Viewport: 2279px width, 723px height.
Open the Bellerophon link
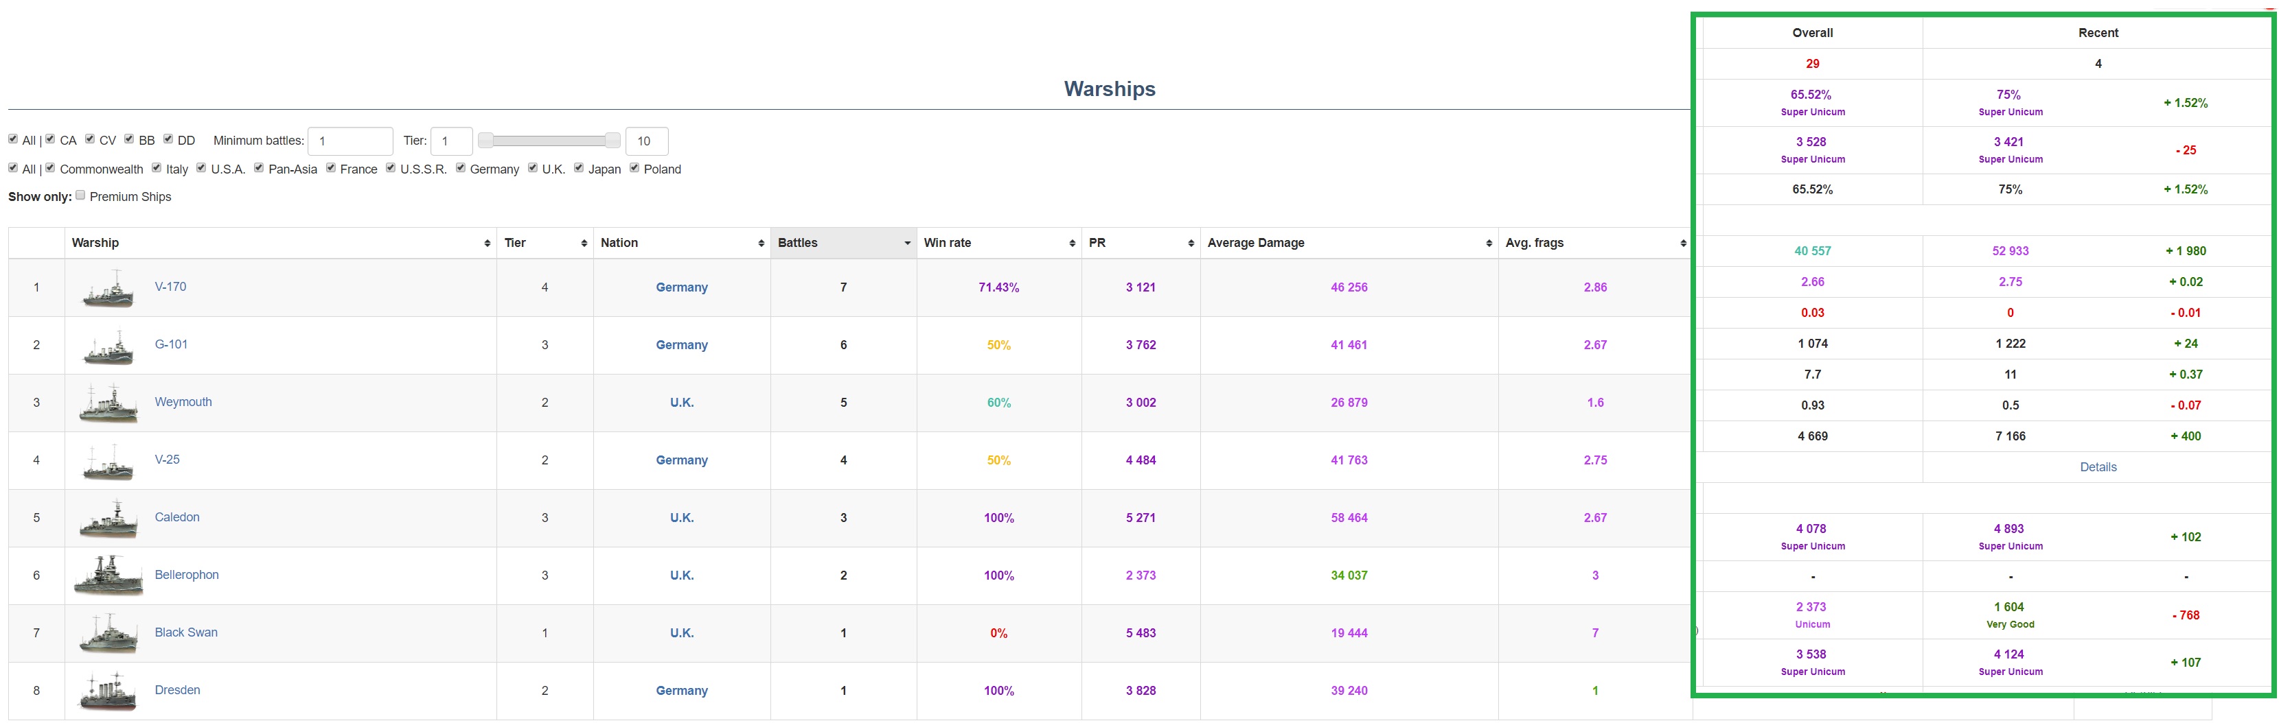click(x=187, y=575)
